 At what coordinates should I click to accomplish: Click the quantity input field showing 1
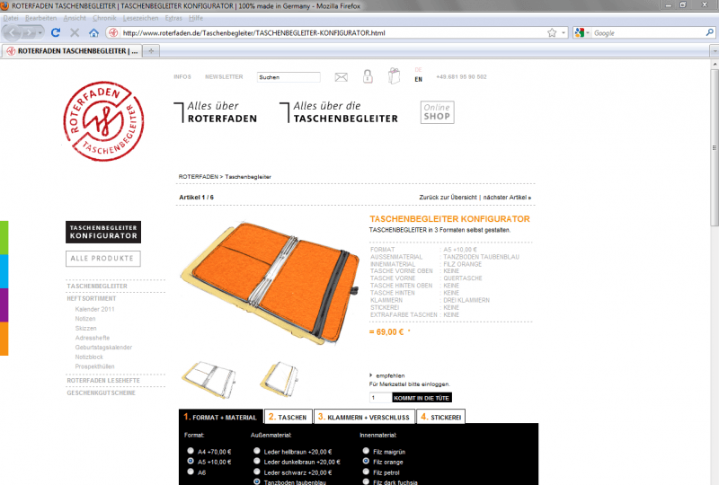point(380,398)
